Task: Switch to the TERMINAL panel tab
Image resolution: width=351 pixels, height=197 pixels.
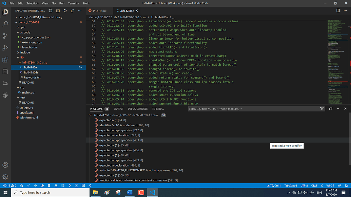Action: 158,109
